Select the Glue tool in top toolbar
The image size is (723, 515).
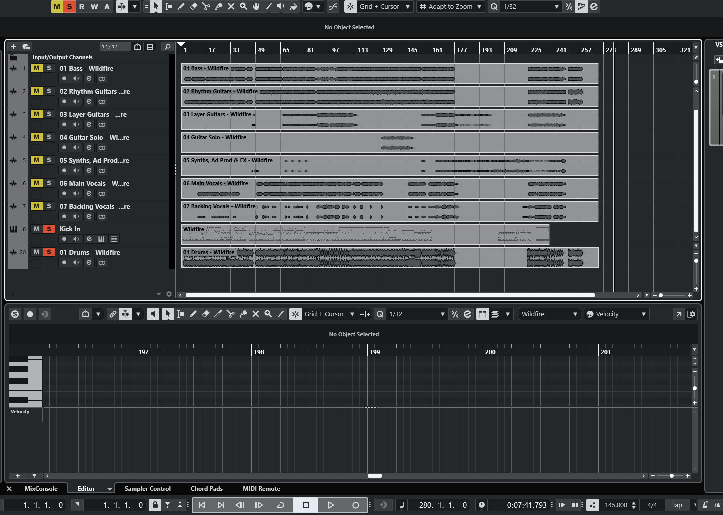(x=219, y=6)
